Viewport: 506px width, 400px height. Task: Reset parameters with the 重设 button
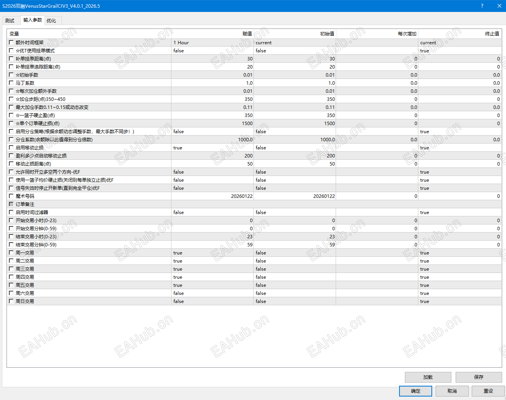488,391
